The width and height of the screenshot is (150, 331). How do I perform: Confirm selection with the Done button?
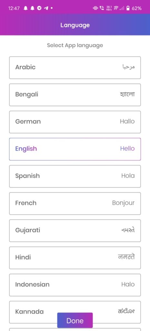tap(75, 320)
